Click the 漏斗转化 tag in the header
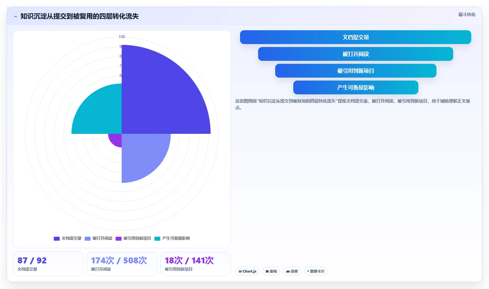 click(467, 14)
